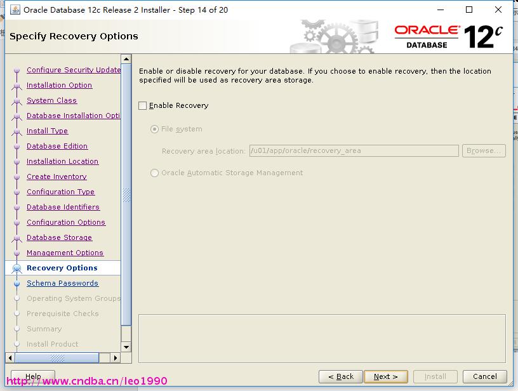Click the Recovery area location field
Viewport: 518px width, 391px height.
coord(354,151)
